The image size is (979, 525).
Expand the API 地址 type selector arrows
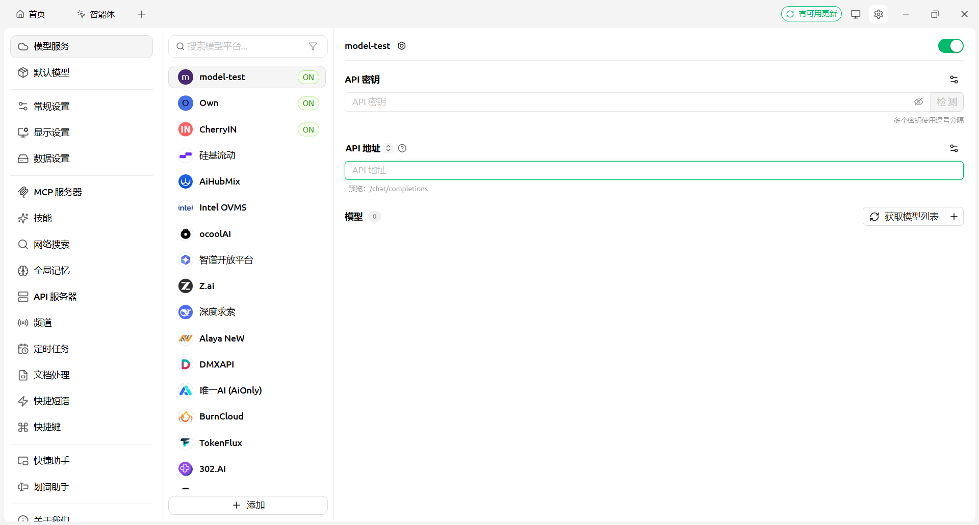click(x=389, y=148)
